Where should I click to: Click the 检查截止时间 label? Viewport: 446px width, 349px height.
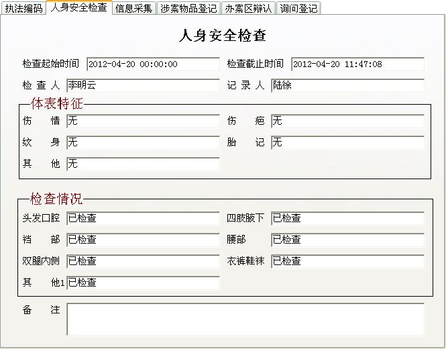255,64
